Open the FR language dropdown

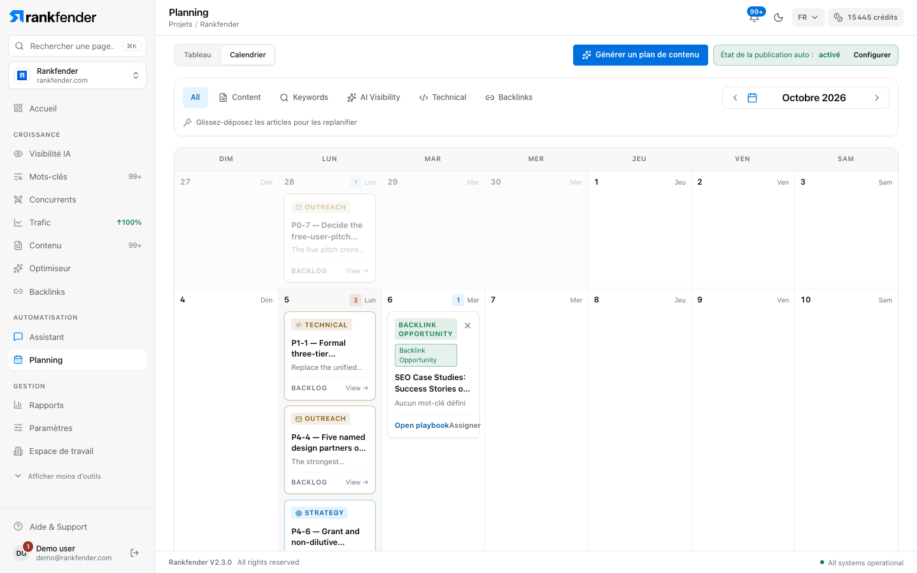point(808,17)
